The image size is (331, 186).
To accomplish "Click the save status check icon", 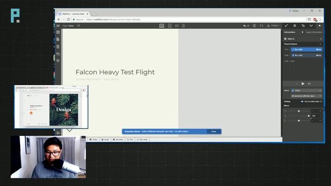I will 254,26.
